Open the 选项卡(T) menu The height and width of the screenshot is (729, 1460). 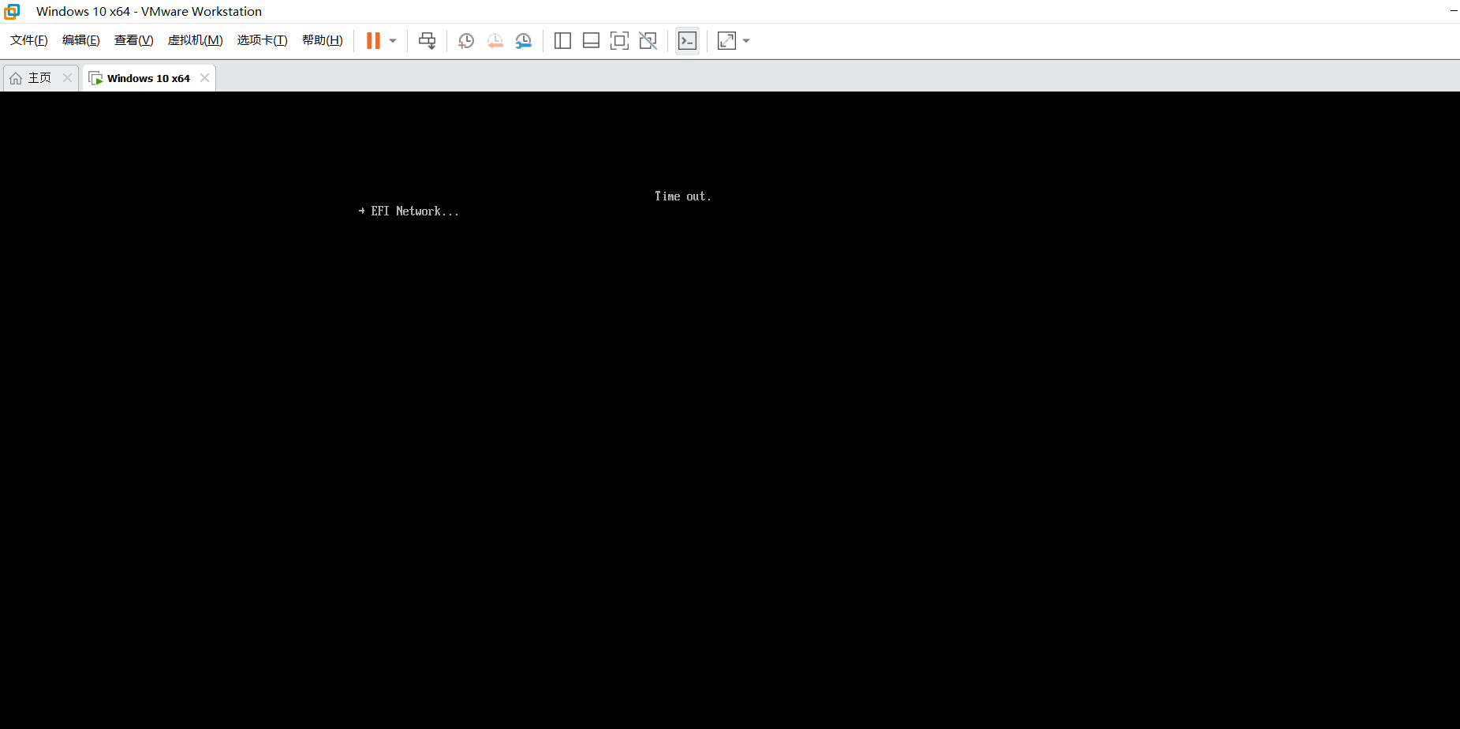(263, 40)
